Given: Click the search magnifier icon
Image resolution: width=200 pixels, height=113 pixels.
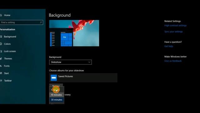Looking at the screenshot, I should tap(41, 22).
